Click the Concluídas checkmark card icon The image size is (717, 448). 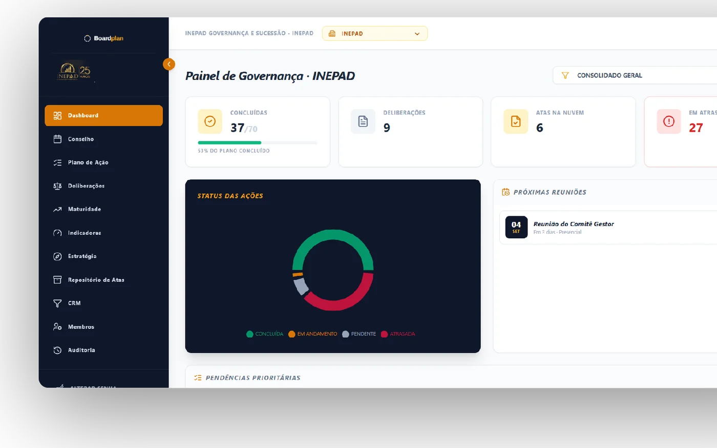210,121
